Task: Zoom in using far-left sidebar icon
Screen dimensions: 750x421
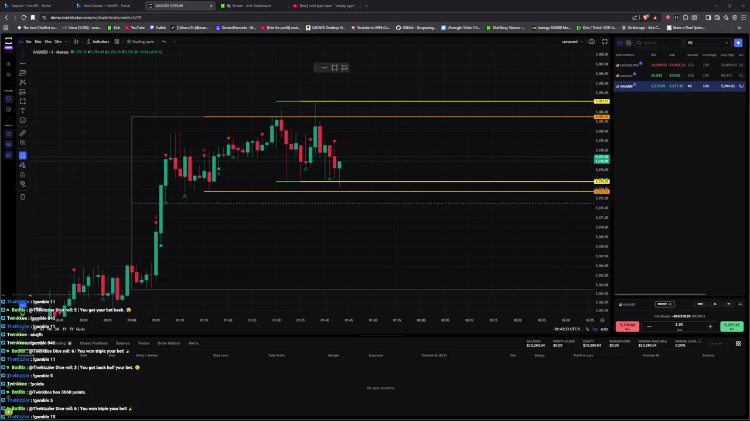Action: (8, 64)
